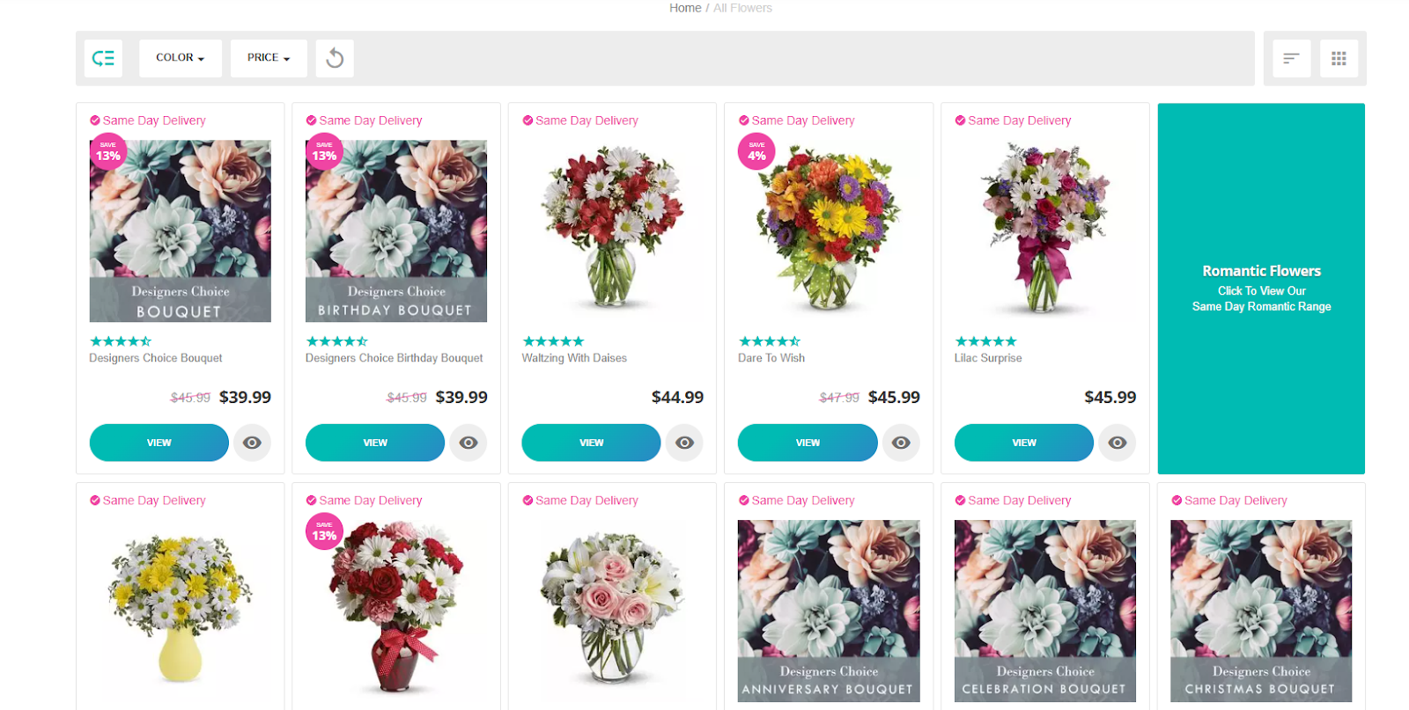Click the Lilac Surprise title
Image resolution: width=1409 pixels, height=710 pixels.
click(x=988, y=358)
